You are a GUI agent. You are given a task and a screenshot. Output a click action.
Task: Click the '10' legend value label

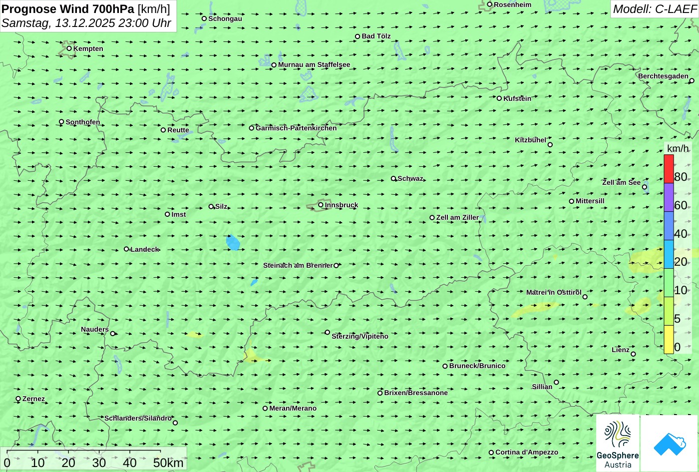click(x=681, y=290)
